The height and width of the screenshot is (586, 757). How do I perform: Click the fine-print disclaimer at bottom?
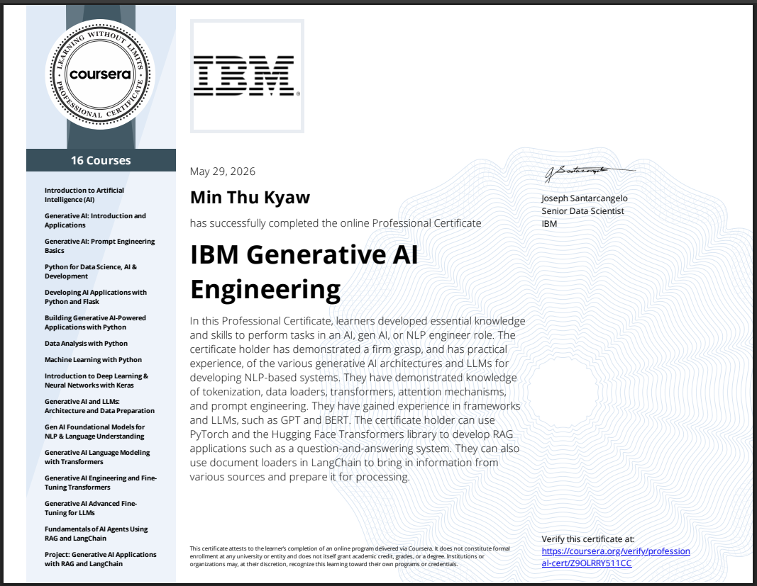tap(350, 556)
